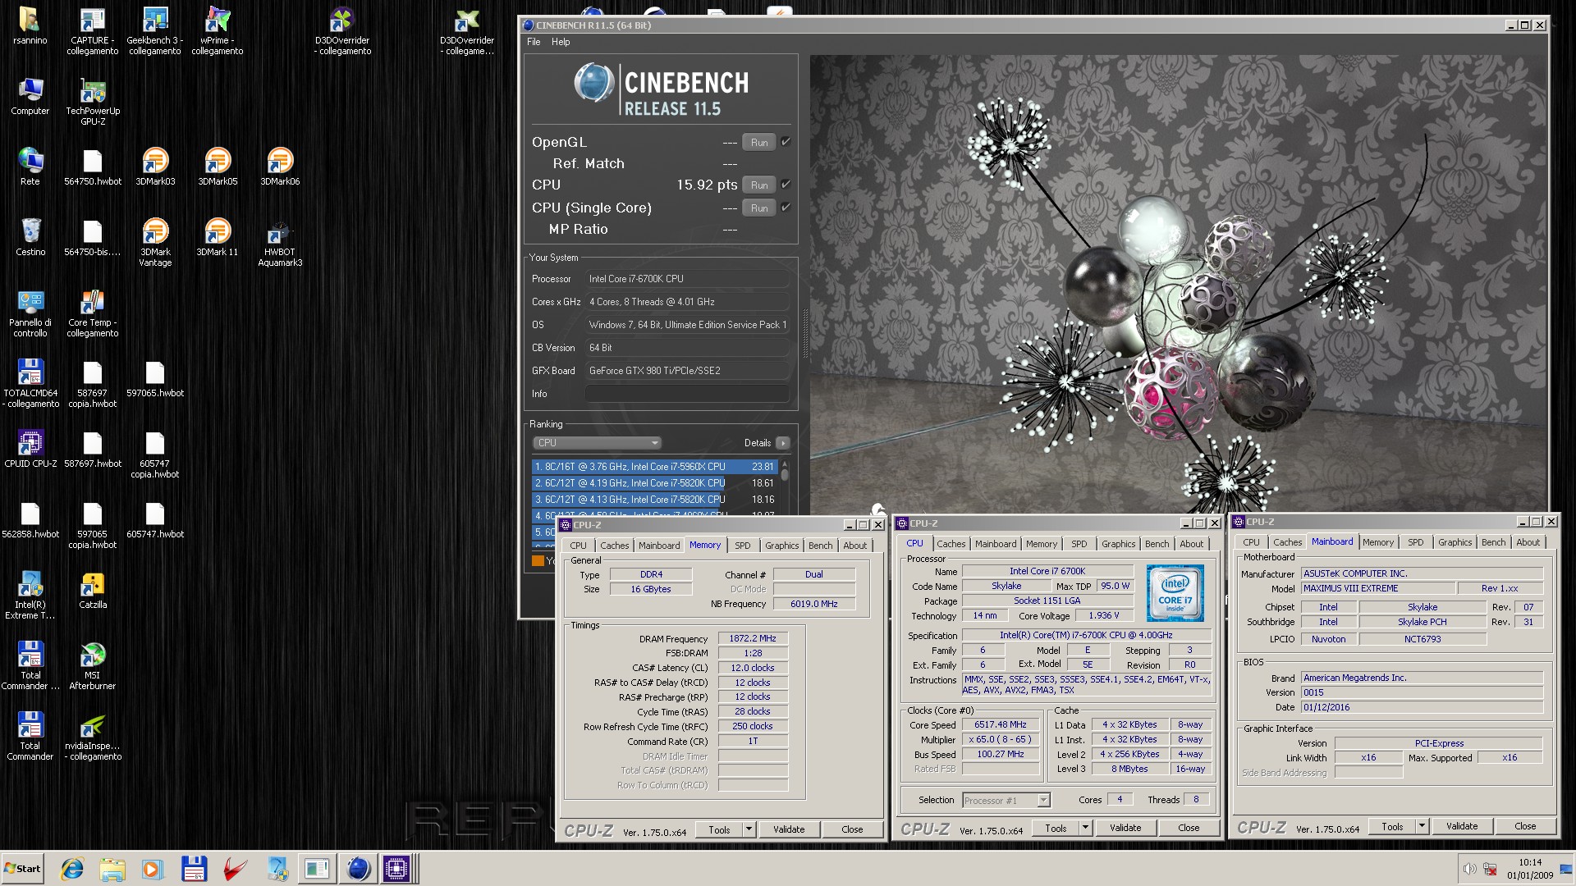Select the MSI Afterburner desktop icon

(x=93, y=665)
